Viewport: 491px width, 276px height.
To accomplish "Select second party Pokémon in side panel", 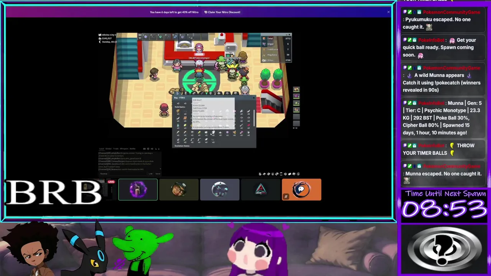I will pyautogui.click(x=296, y=96).
